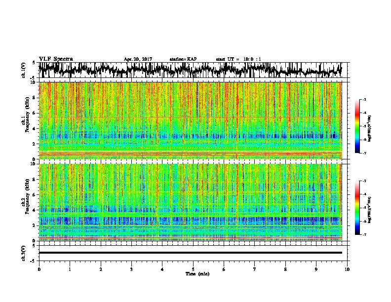
Task: Click the "2" tick on the time axis
Action: (x=101, y=269)
